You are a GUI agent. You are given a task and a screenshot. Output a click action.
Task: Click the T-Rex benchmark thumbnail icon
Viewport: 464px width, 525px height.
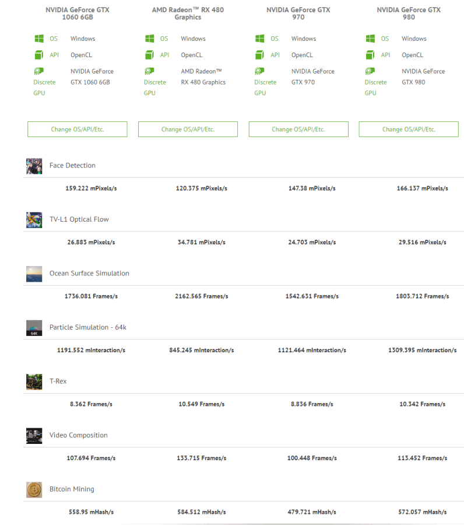point(34,382)
